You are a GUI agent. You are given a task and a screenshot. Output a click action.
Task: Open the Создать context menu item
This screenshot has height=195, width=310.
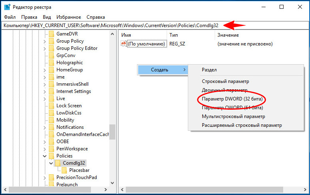162,70
